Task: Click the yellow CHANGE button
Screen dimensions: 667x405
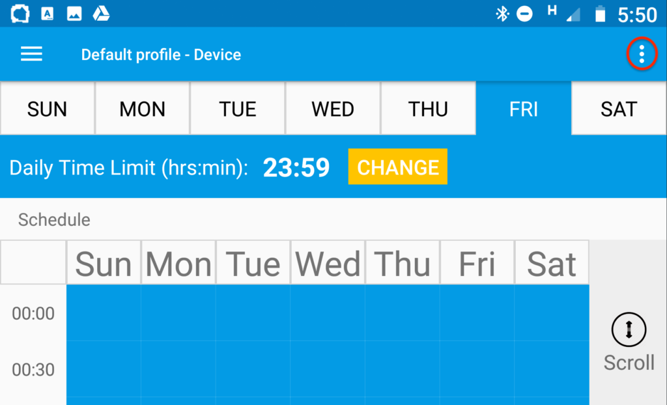Action: tap(398, 167)
